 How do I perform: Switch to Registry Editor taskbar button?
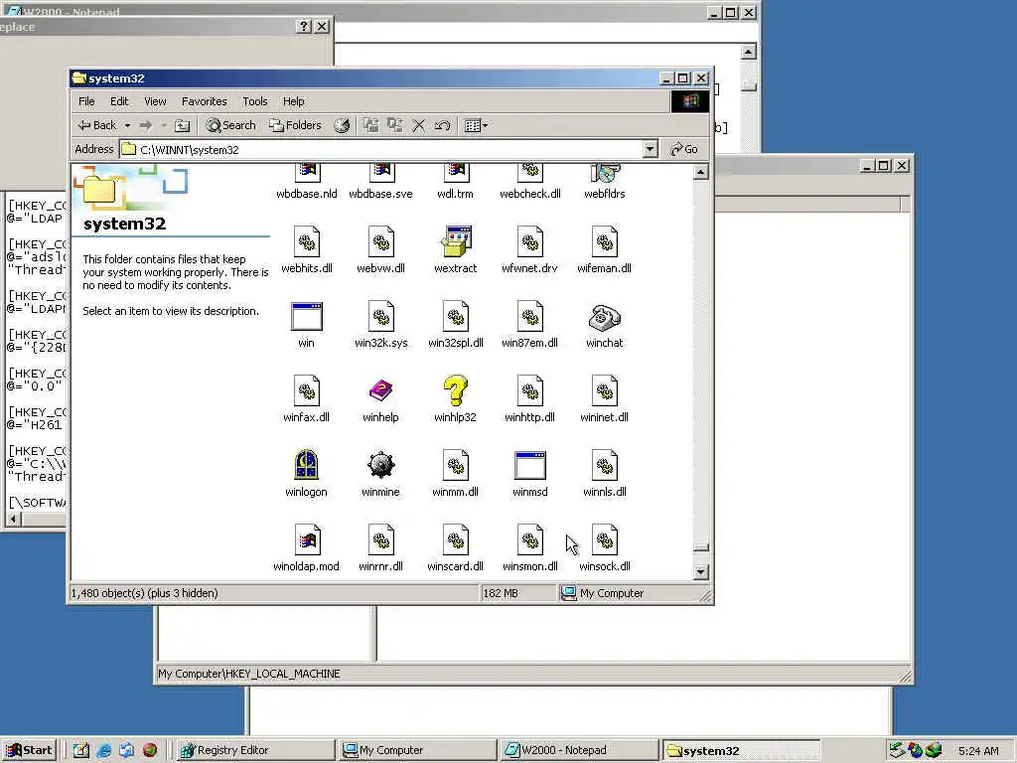pos(255,750)
